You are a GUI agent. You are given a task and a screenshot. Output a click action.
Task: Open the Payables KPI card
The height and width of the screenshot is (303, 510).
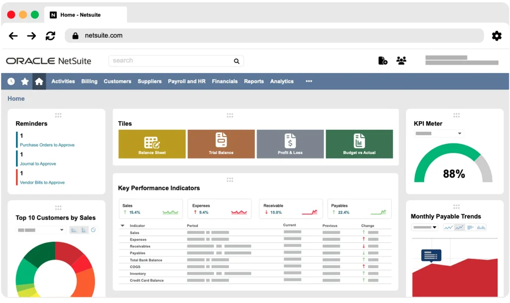tap(360, 209)
